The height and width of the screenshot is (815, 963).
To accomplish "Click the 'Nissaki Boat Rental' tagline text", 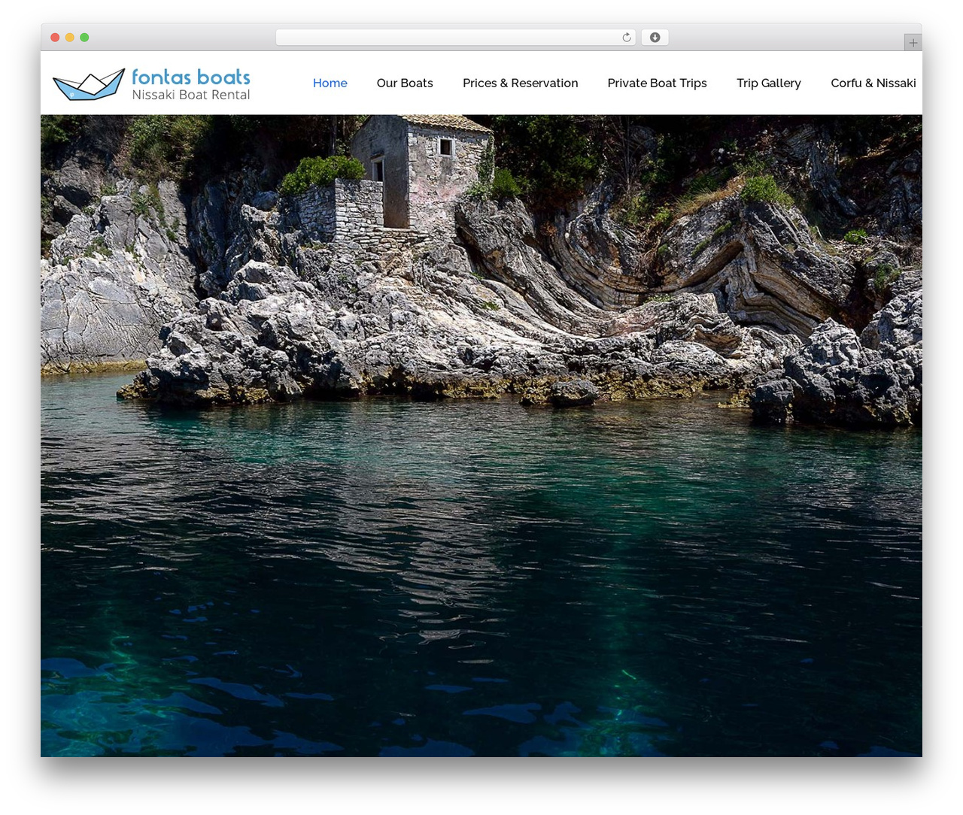I will tap(191, 95).
